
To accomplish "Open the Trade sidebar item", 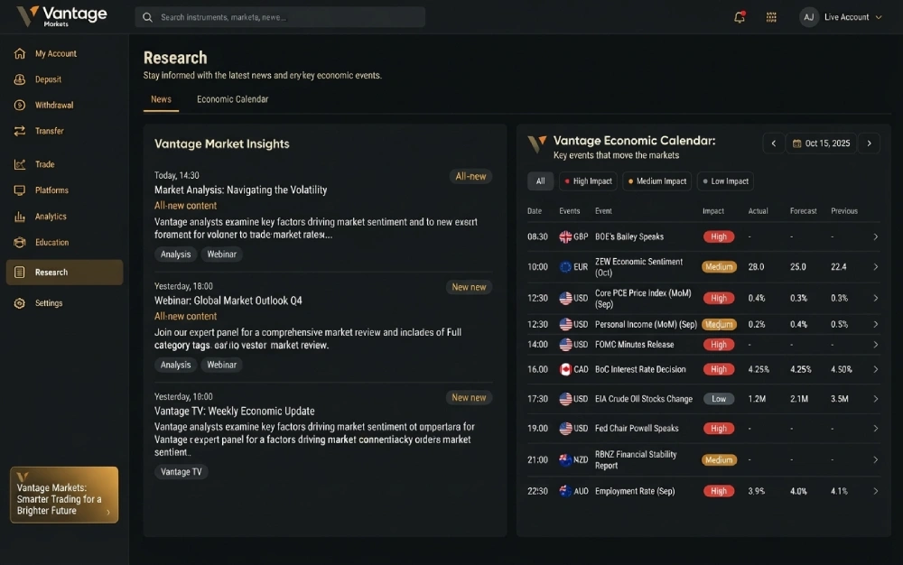I will point(44,164).
